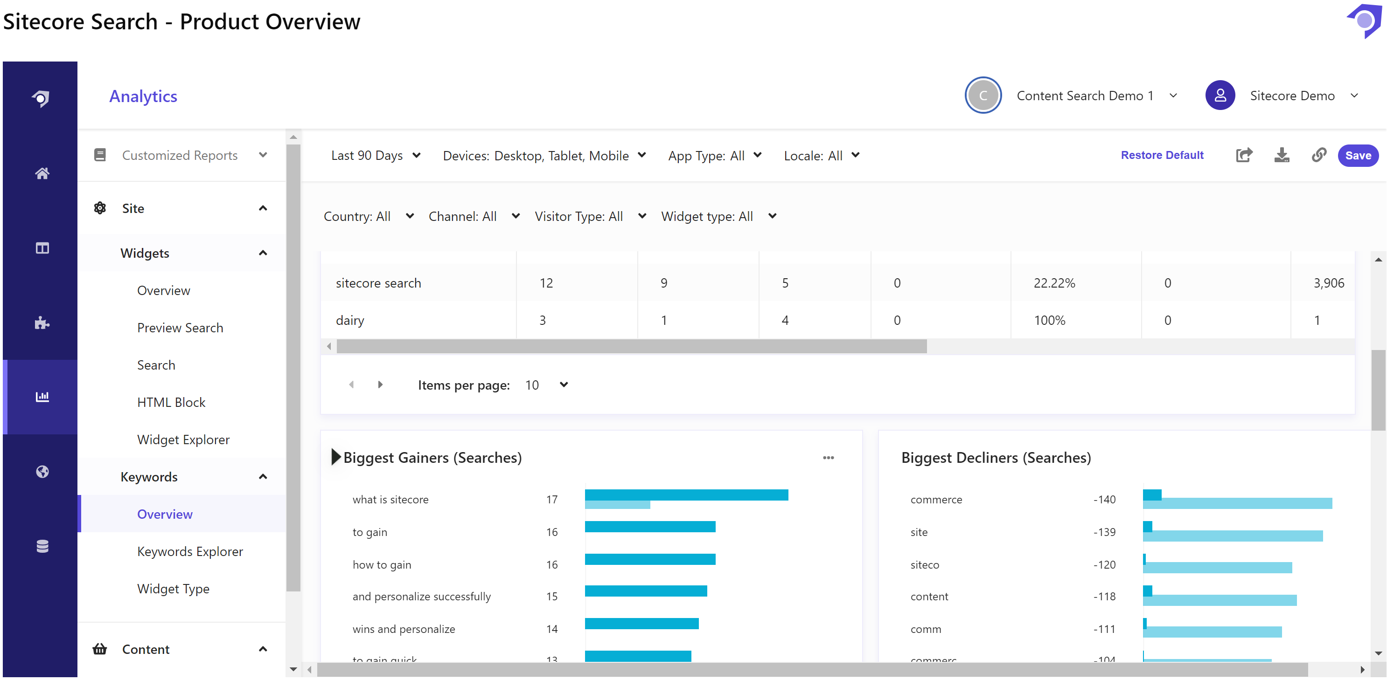The width and height of the screenshot is (1387, 680).
Task: Copy link using chain icon
Action: (x=1318, y=156)
